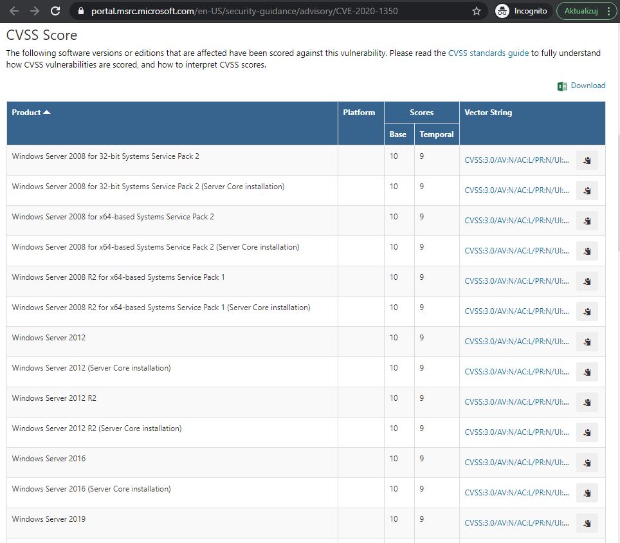Open vector string link for Server 2008 x64 SP2
The width and height of the screenshot is (620, 543).
pyautogui.click(x=516, y=221)
